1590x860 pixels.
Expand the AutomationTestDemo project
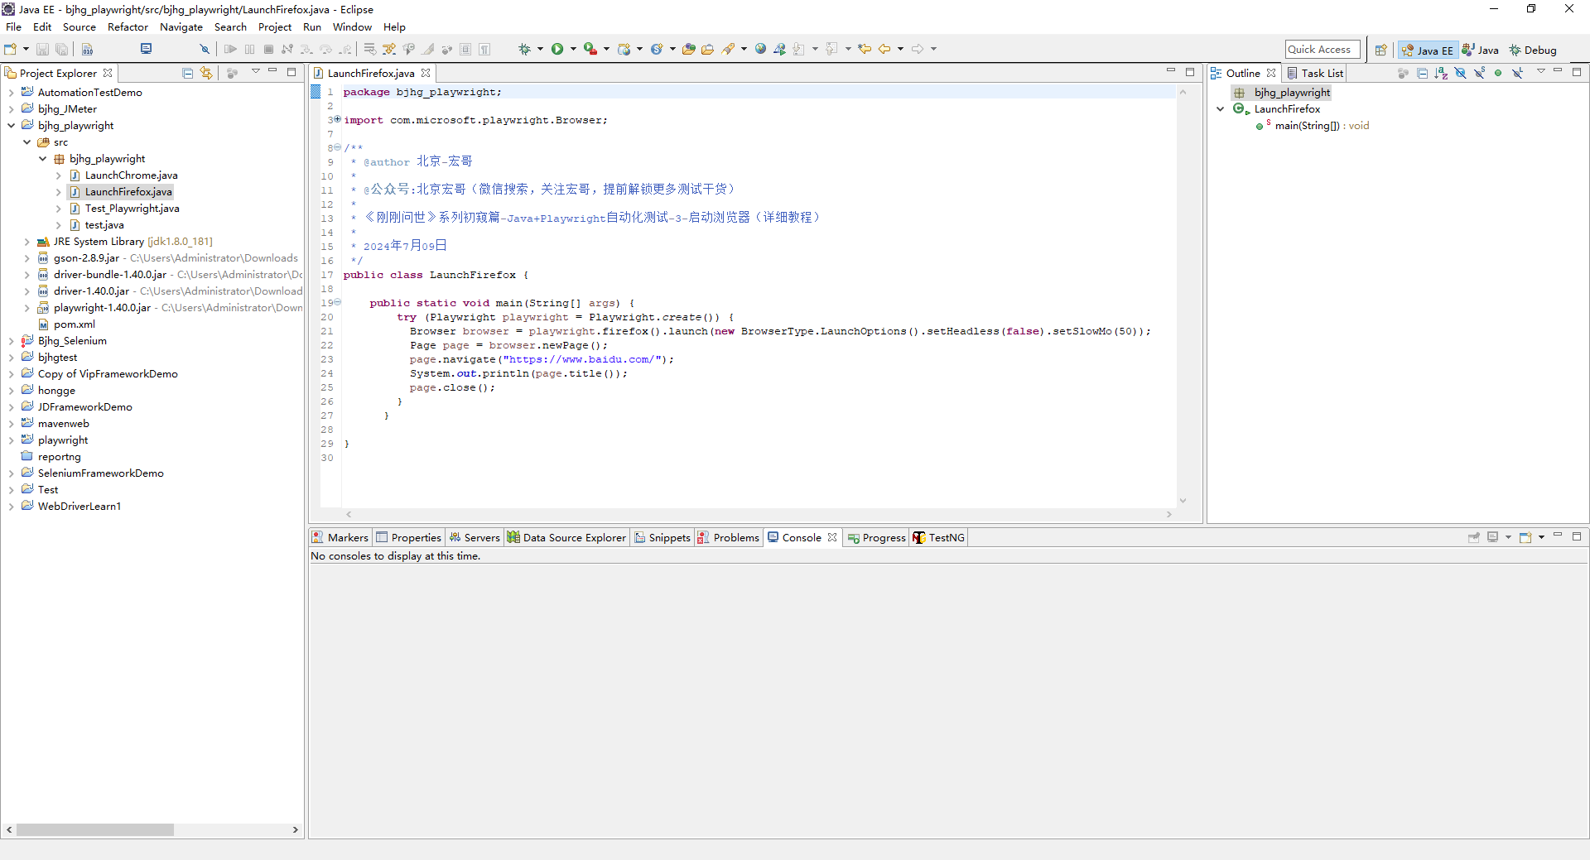click(11, 93)
